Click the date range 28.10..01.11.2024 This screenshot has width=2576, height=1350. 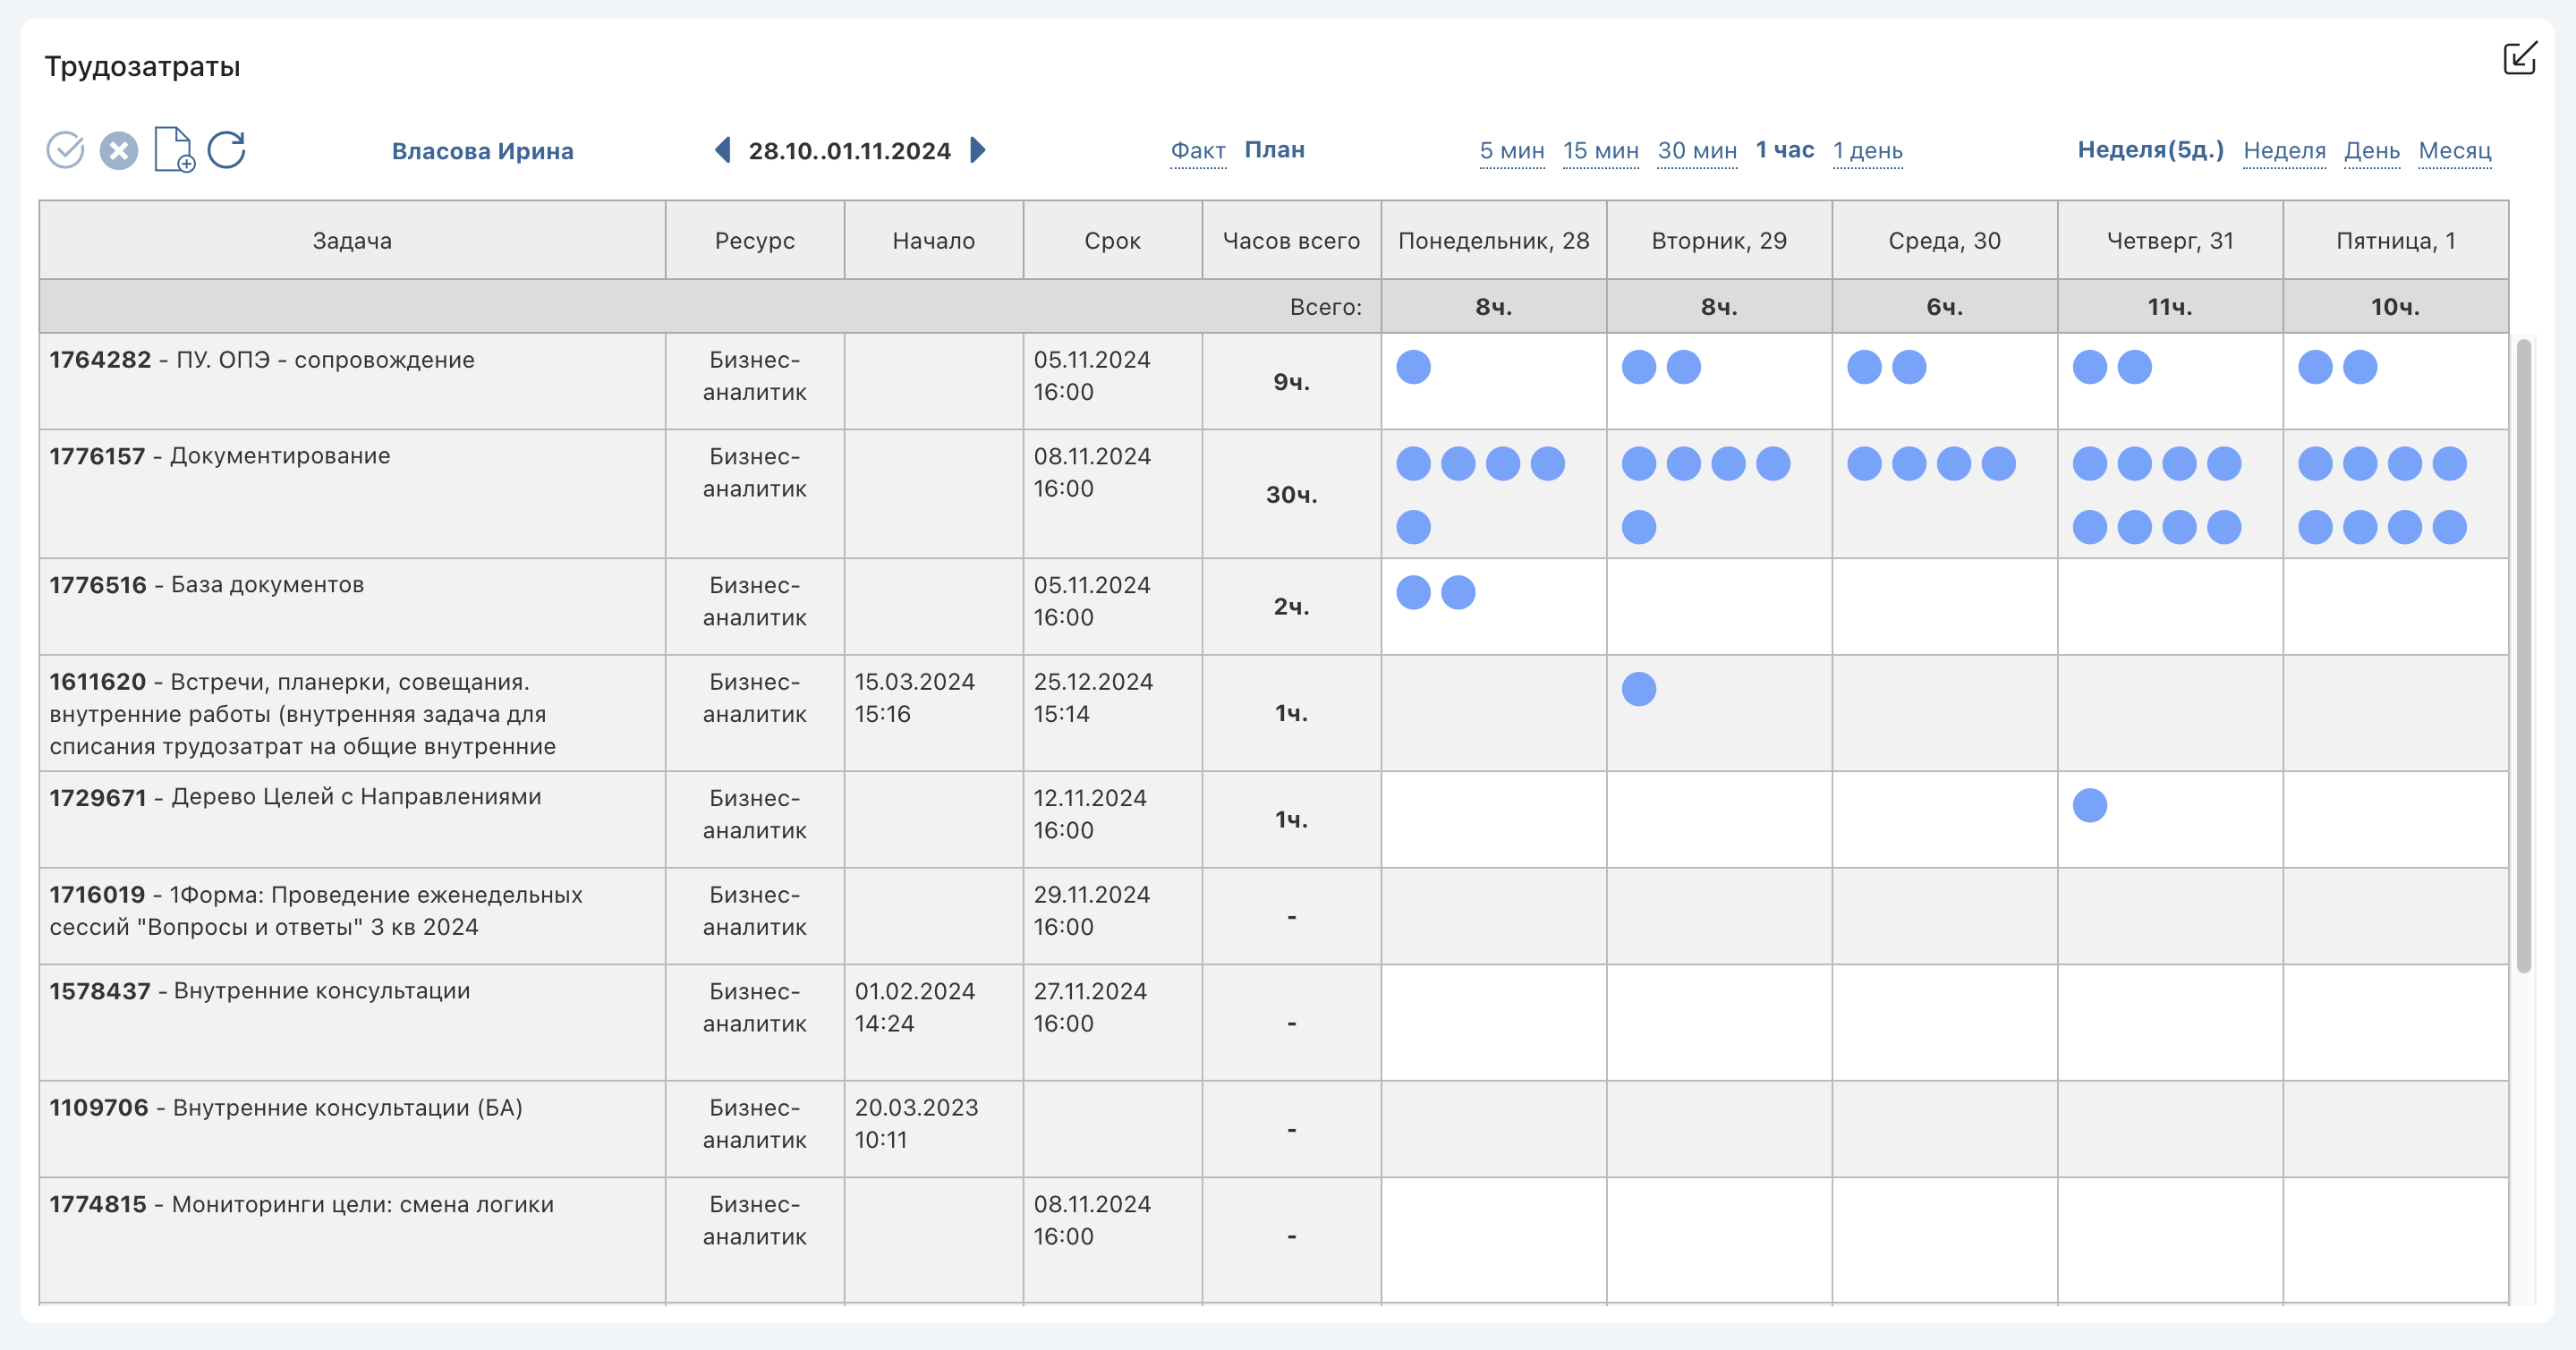click(849, 151)
